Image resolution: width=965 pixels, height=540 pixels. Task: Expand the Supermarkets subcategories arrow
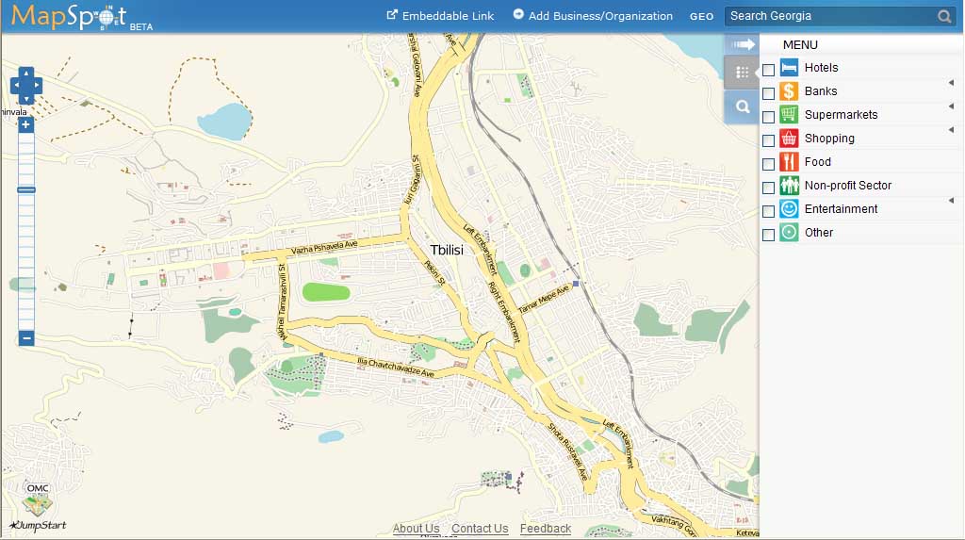point(952,106)
